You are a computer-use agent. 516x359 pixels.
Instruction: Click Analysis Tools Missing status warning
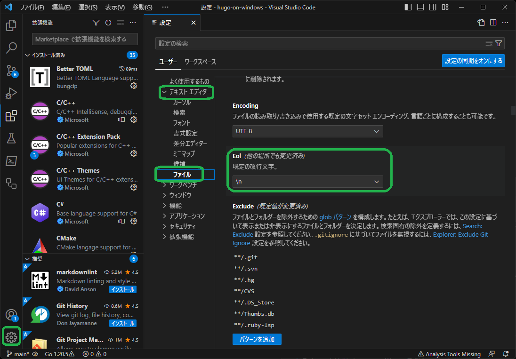449,354
